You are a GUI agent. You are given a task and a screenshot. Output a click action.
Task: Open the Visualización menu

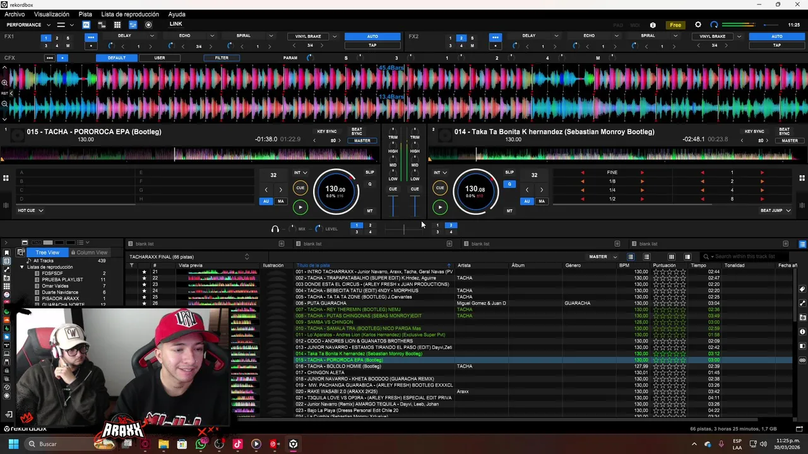[x=52, y=14]
